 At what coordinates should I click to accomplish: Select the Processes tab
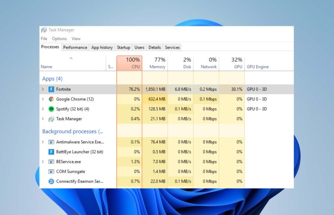pyautogui.click(x=50, y=47)
